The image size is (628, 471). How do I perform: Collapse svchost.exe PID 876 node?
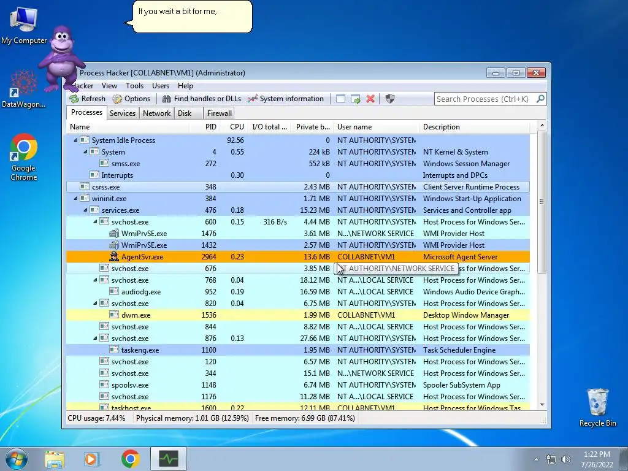pyautogui.click(x=95, y=338)
